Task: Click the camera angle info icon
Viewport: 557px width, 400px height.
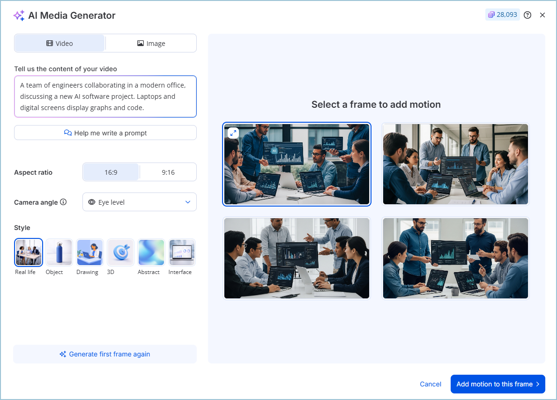Action: (x=63, y=202)
